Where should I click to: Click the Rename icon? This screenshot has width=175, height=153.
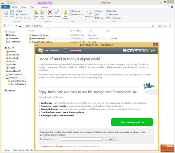coord(57,12)
